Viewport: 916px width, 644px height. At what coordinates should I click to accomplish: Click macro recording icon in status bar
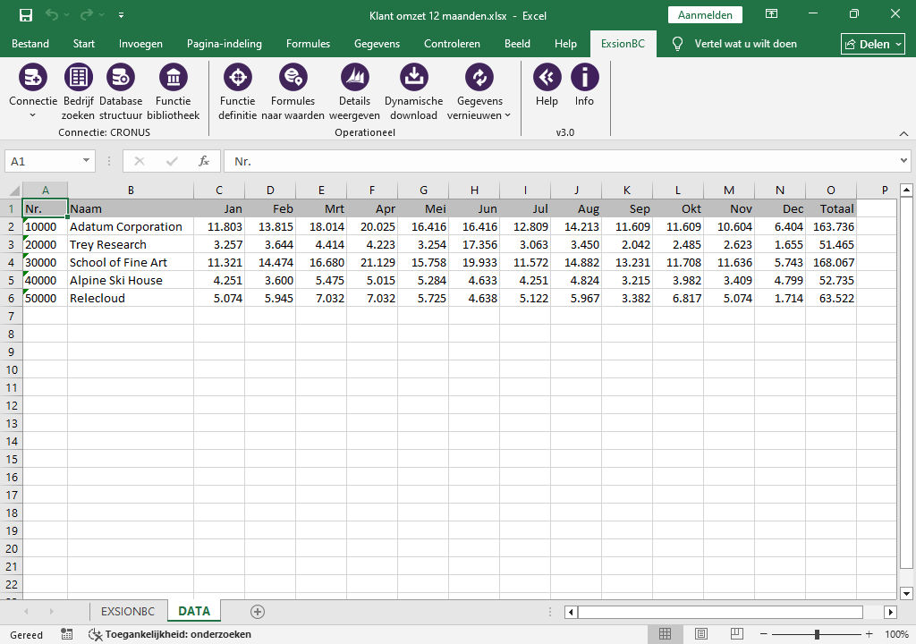66,634
